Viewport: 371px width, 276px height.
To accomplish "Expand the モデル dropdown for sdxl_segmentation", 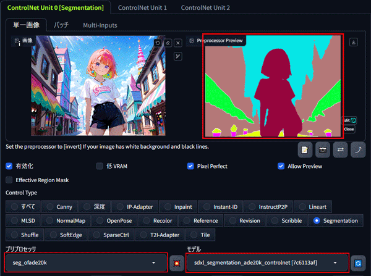I will tap(266, 262).
